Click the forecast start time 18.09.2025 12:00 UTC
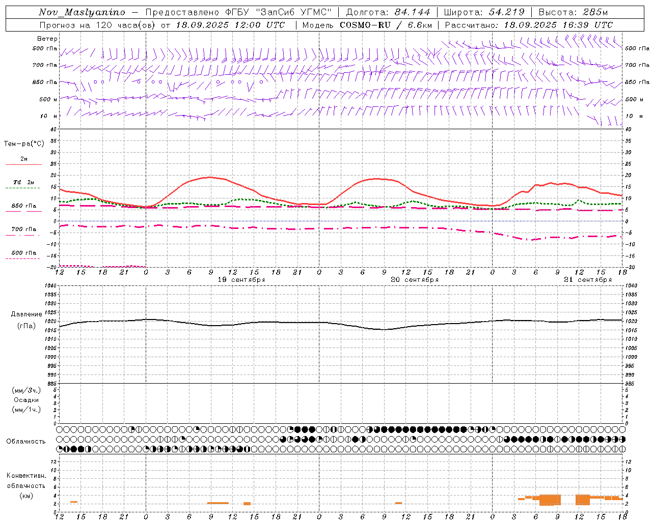The height and width of the screenshot is (521, 652). click(230, 25)
